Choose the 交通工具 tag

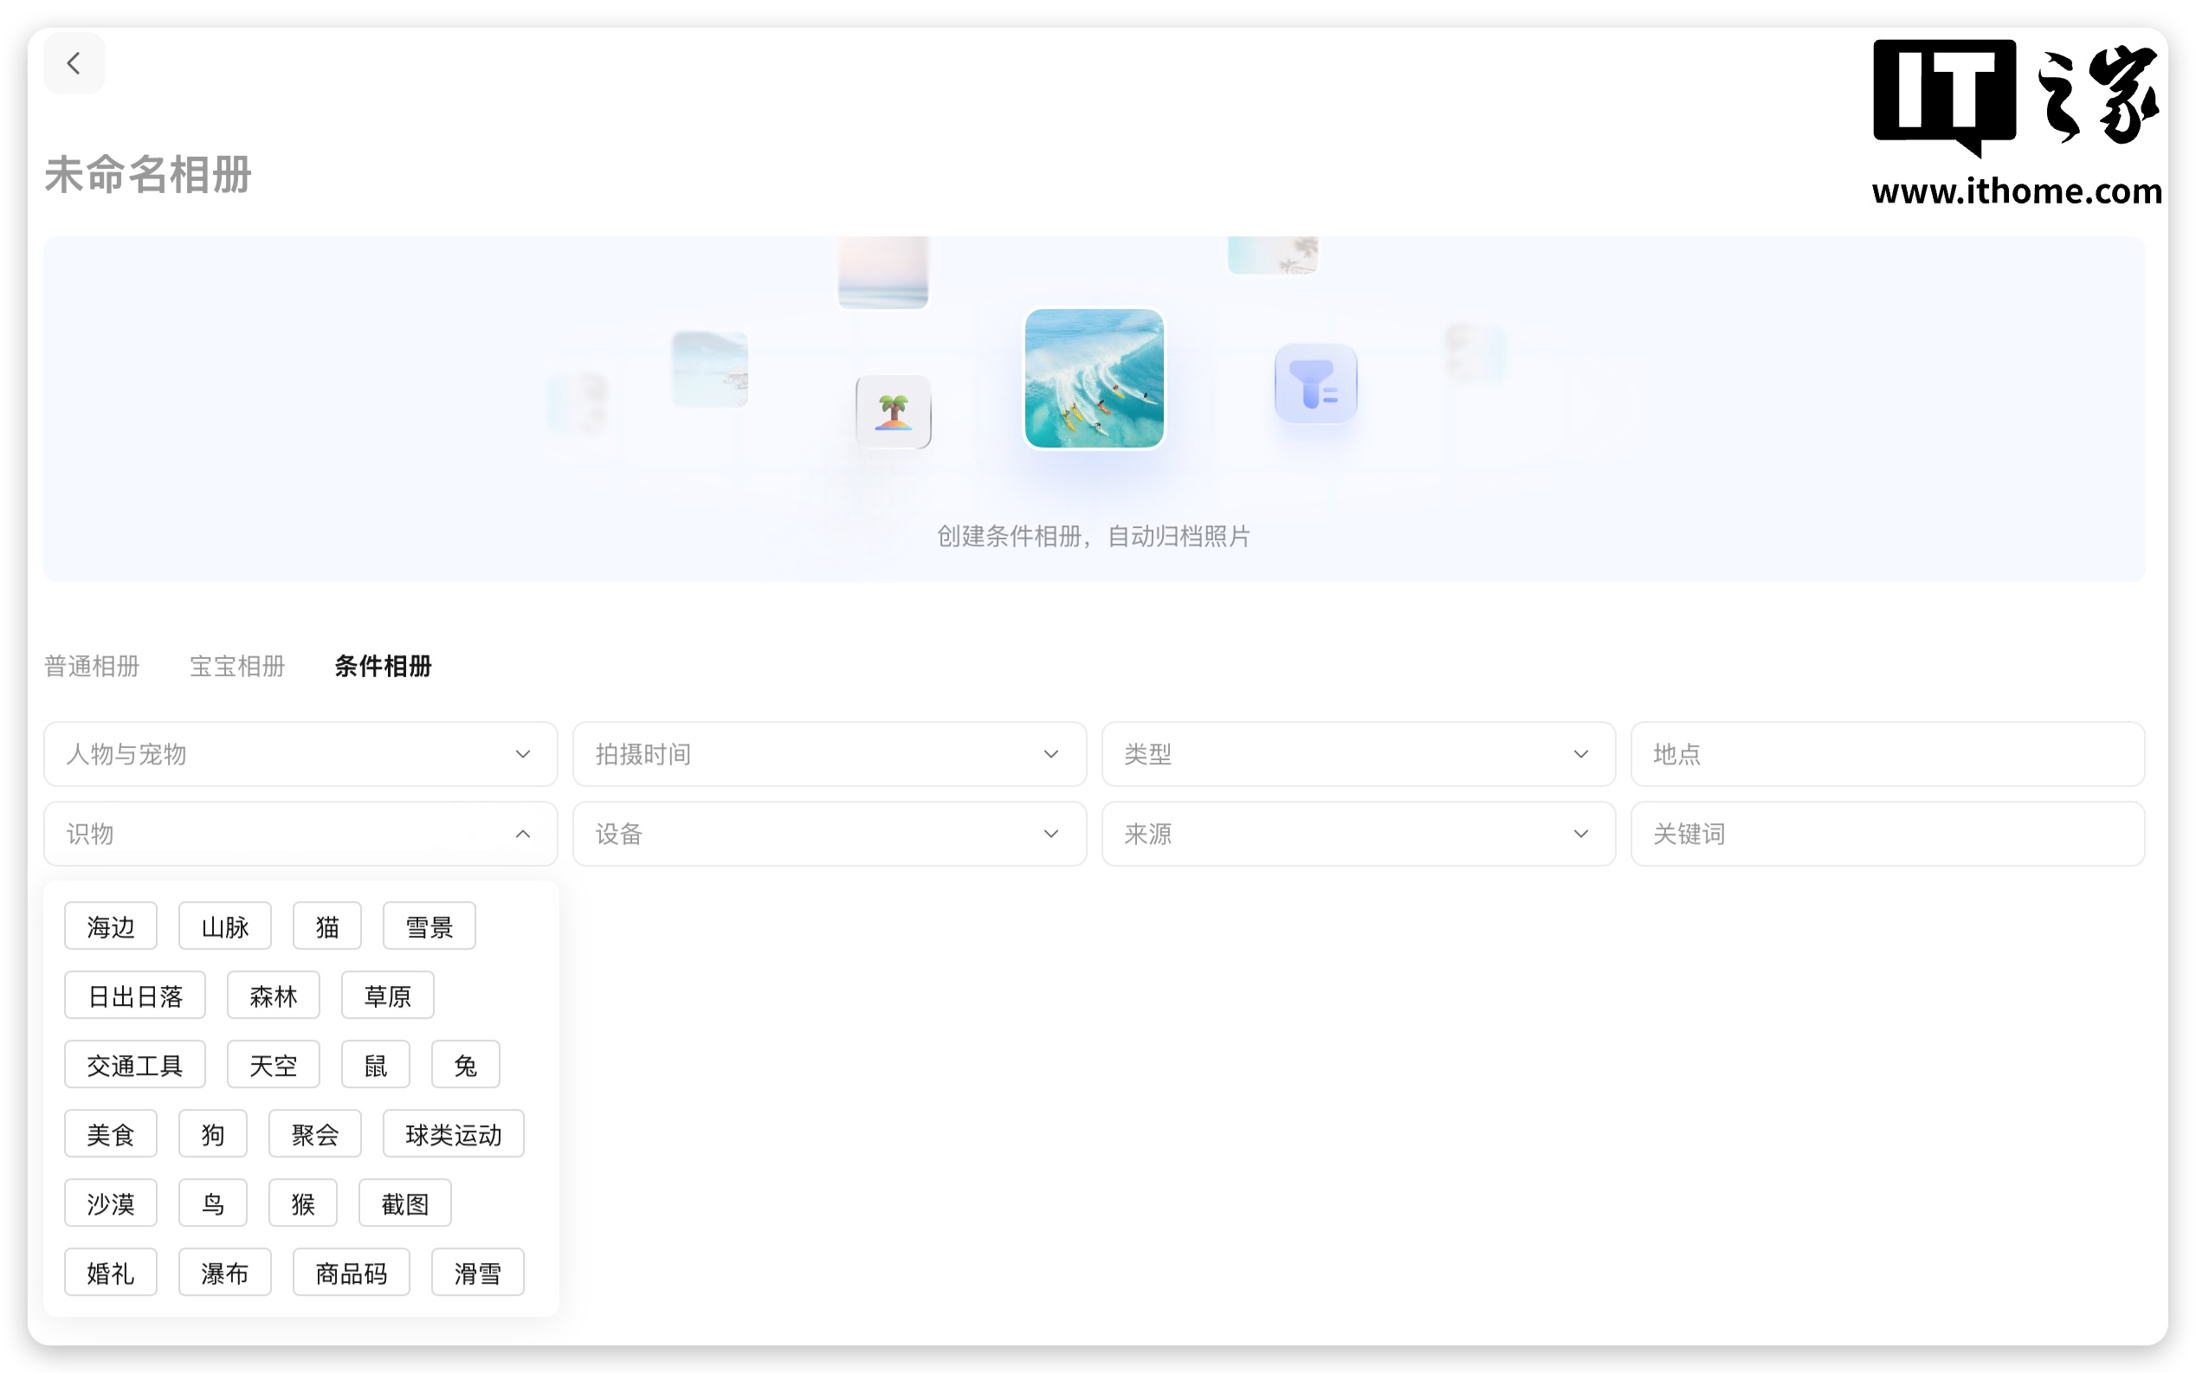coord(135,1064)
